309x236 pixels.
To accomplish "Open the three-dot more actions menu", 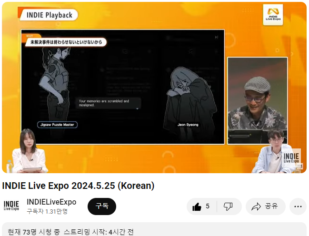I will pos(298,206).
